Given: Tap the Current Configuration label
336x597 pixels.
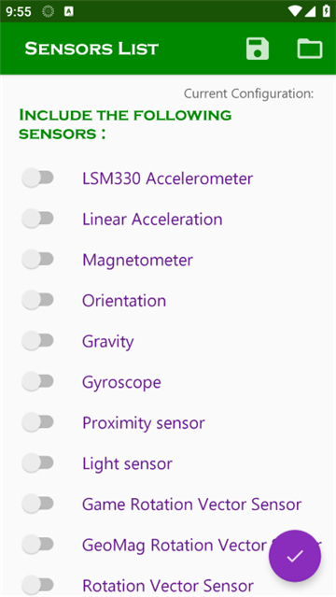Looking at the screenshot, I should (249, 93).
